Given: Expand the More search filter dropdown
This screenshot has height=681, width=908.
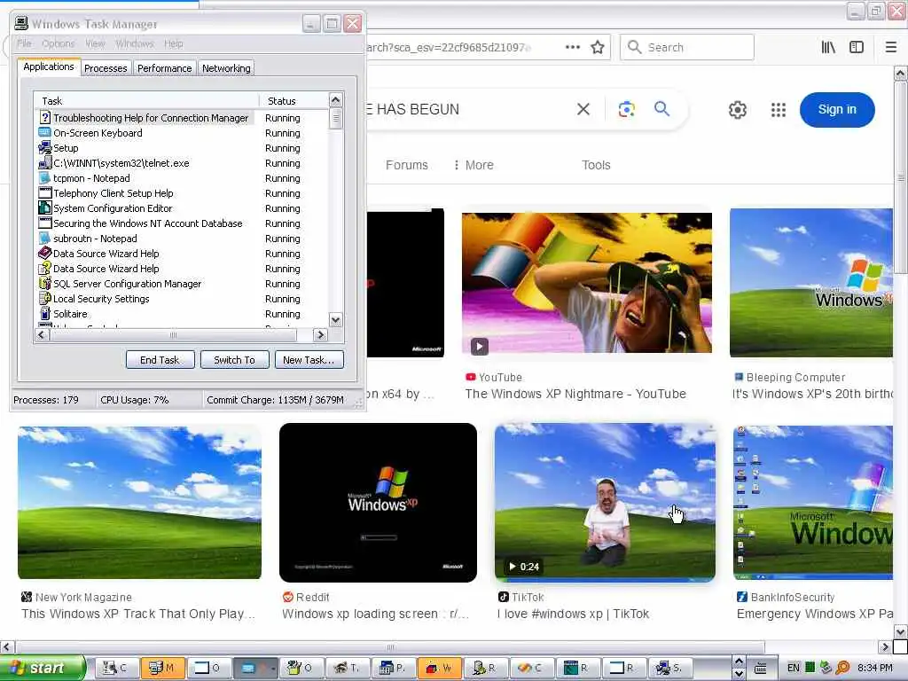Looking at the screenshot, I should click(474, 165).
